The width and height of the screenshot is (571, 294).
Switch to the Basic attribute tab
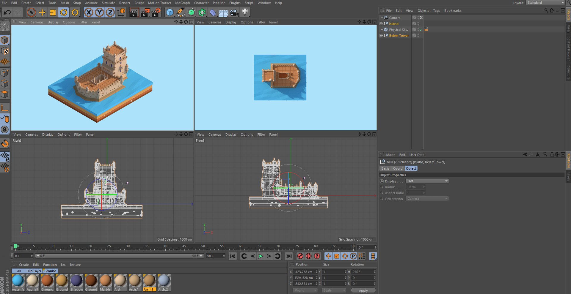click(x=385, y=168)
